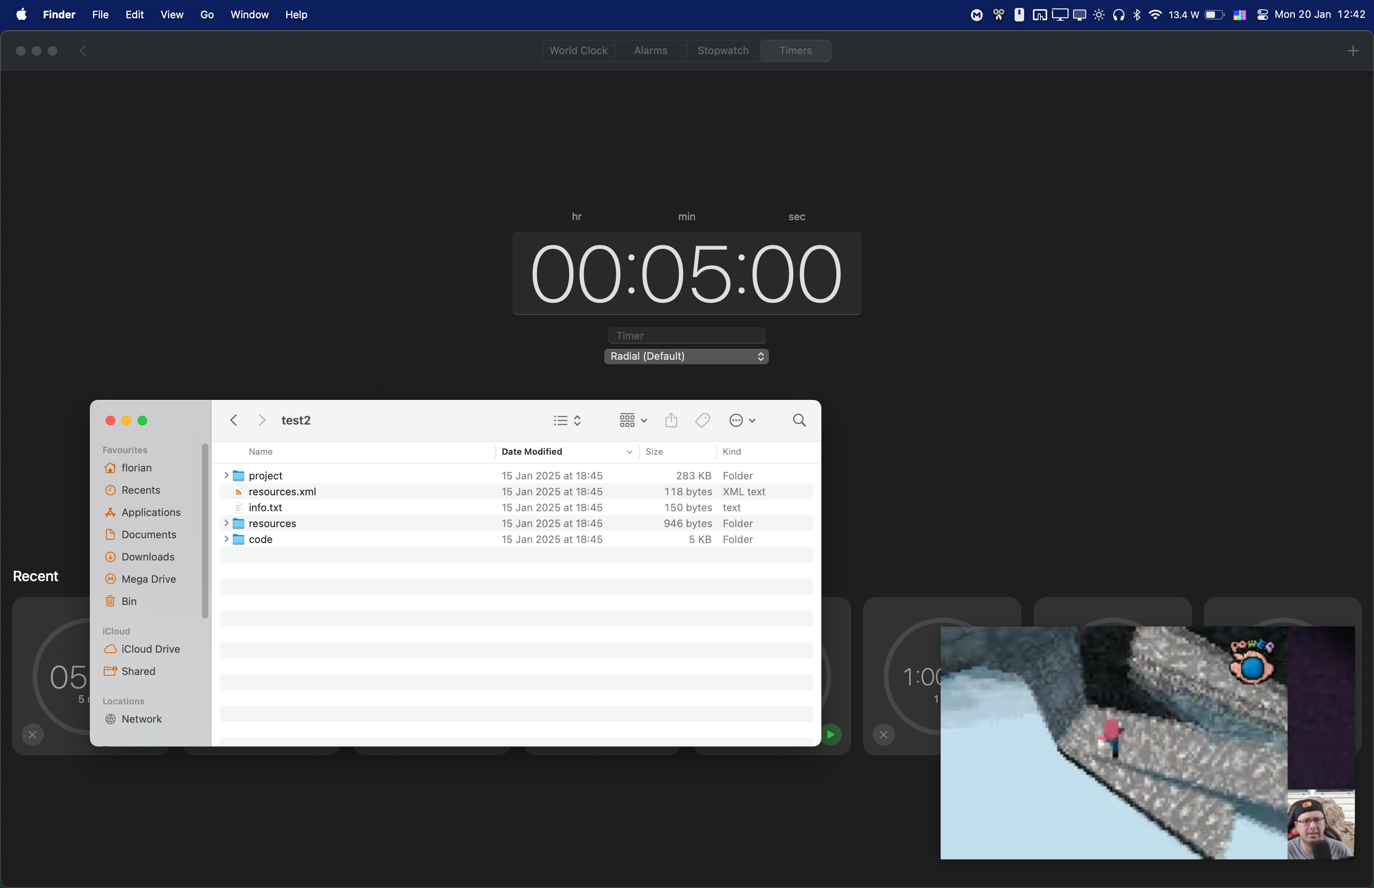Expand the project folder
The height and width of the screenshot is (888, 1374).
click(x=226, y=475)
